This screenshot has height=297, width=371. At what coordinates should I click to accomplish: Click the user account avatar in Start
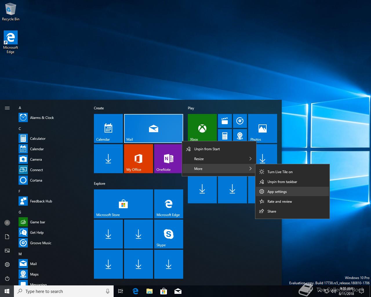(7, 223)
